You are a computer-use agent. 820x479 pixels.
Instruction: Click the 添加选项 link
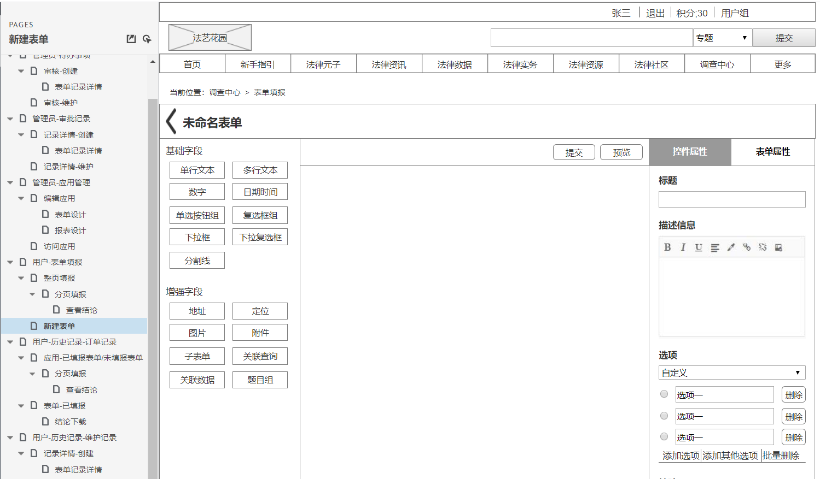(681, 456)
